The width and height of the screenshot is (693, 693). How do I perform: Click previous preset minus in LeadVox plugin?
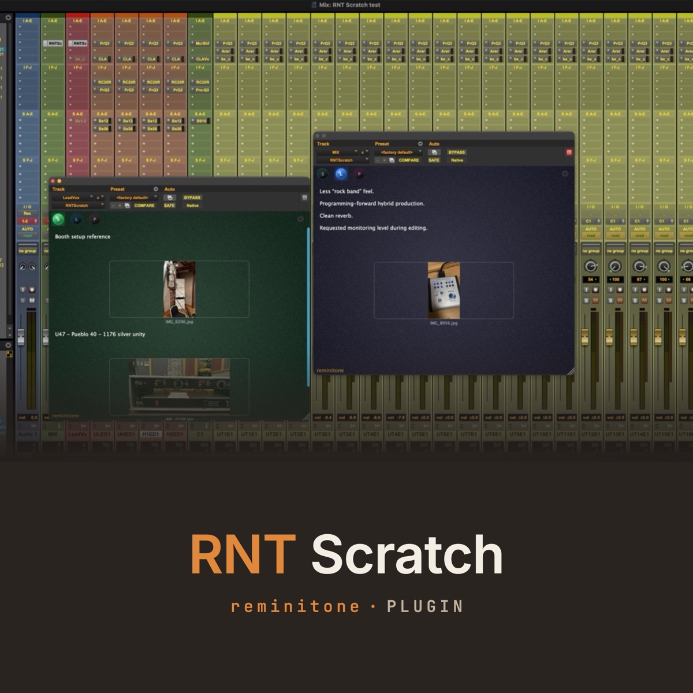[113, 206]
